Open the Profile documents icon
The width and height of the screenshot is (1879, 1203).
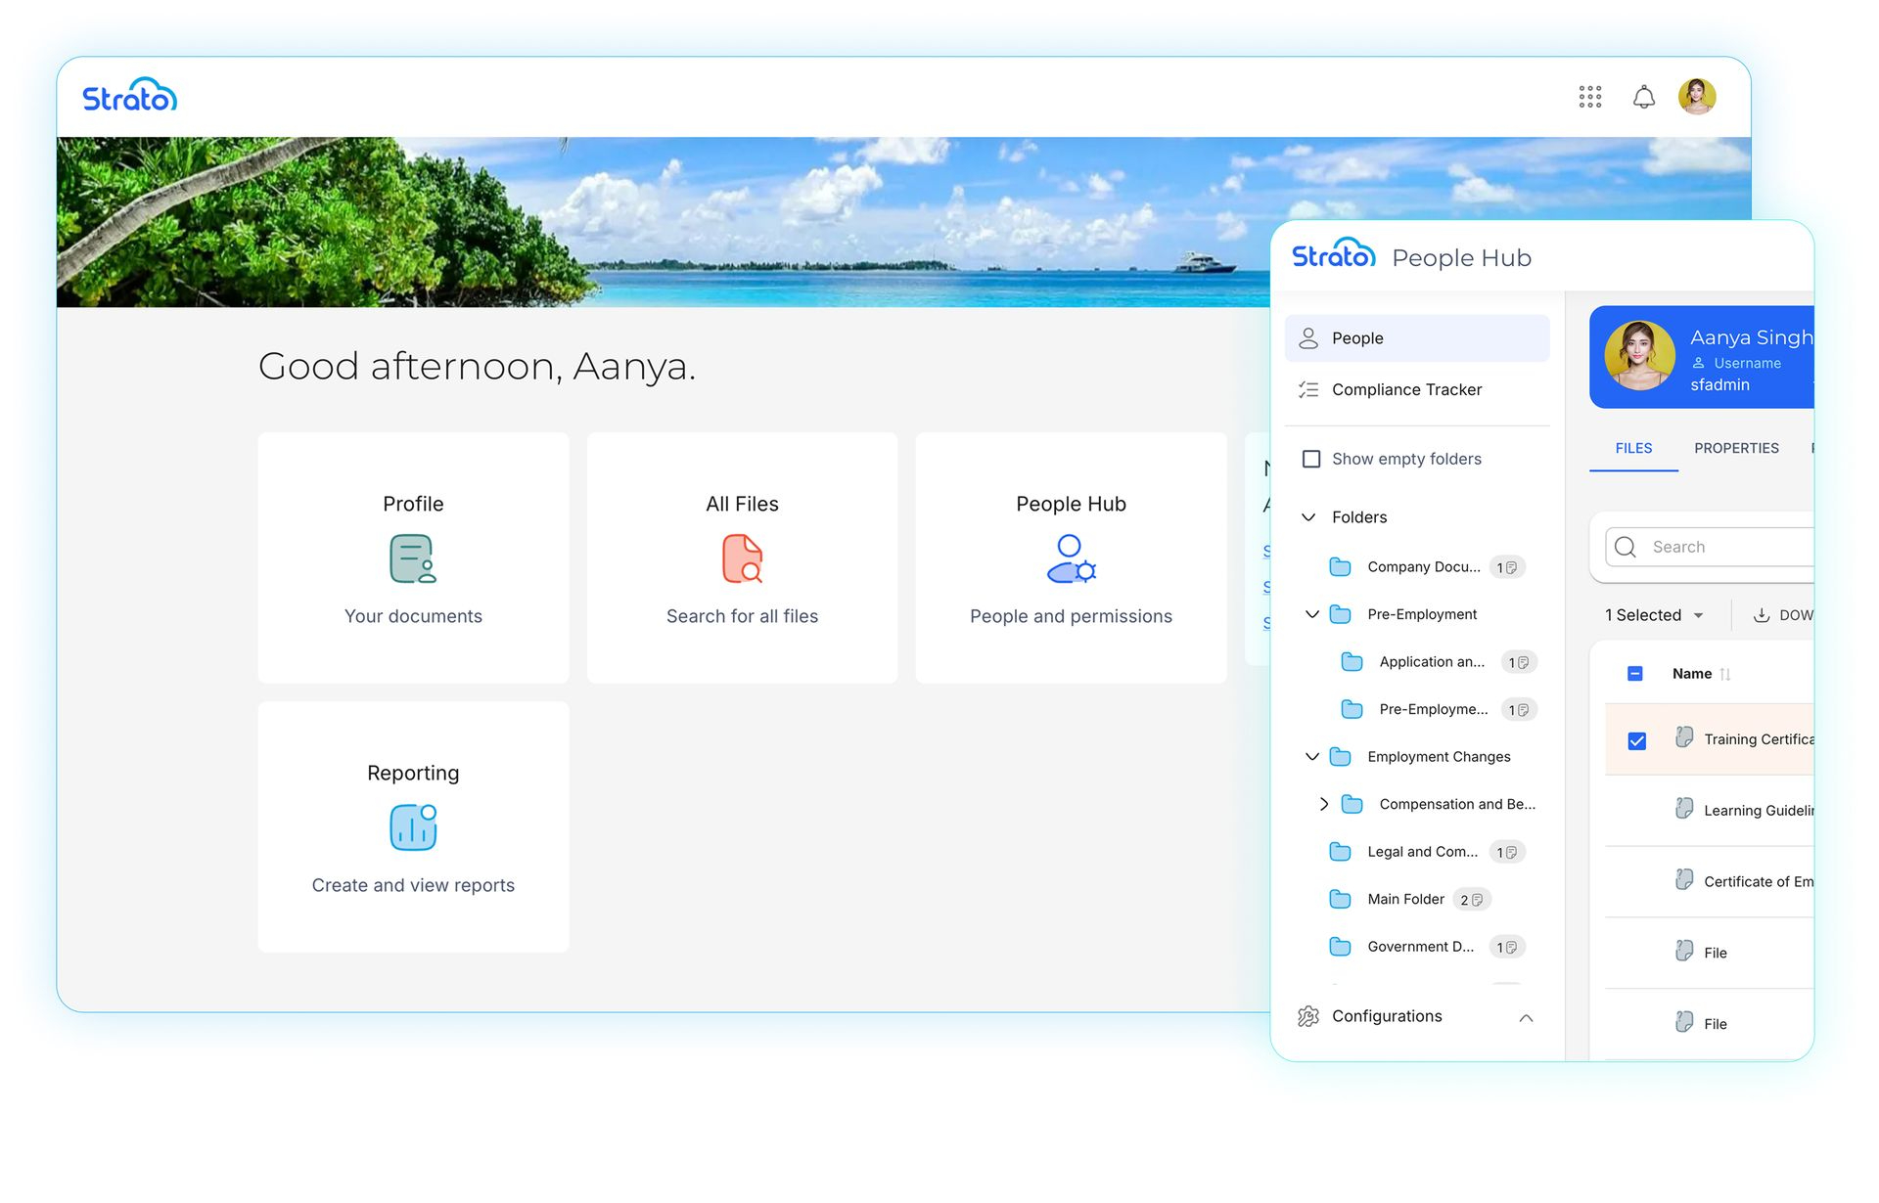coord(413,558)
